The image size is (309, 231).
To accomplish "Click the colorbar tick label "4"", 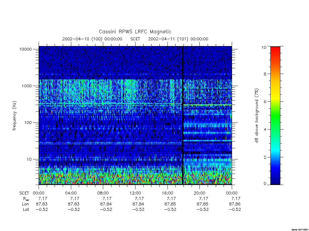I will [x=265, y=129].
